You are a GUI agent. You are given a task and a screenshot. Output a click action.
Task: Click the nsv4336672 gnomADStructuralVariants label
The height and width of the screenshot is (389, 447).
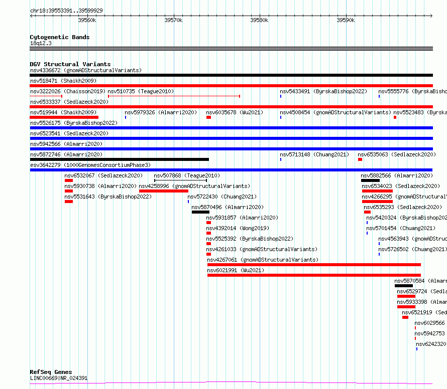86,70
